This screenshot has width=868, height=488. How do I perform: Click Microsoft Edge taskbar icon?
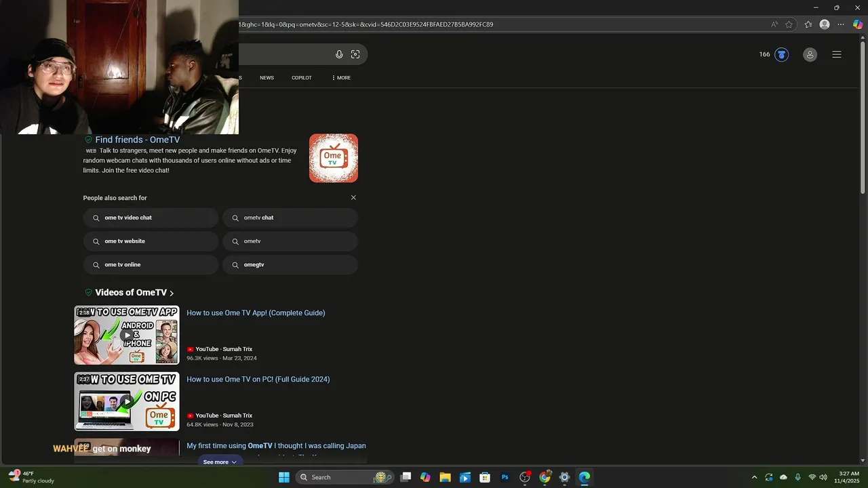tap(585, 477)
